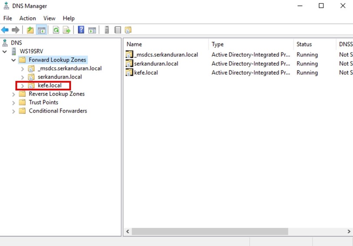This screenshot has width=353, height=246.
Task: Expand the _msdcs.serkanduran.local tree zone
Action: click(23, 69)
